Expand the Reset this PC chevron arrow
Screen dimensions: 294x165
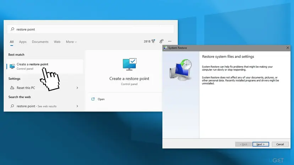click(x=77, y=88)
